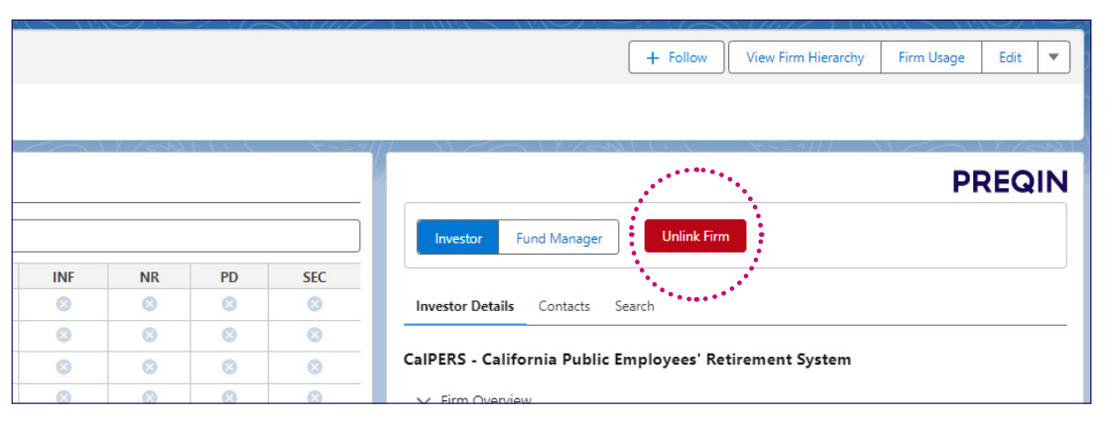Open the Search tab
The height and width of the screenshot is (422, 1113).
634,306
